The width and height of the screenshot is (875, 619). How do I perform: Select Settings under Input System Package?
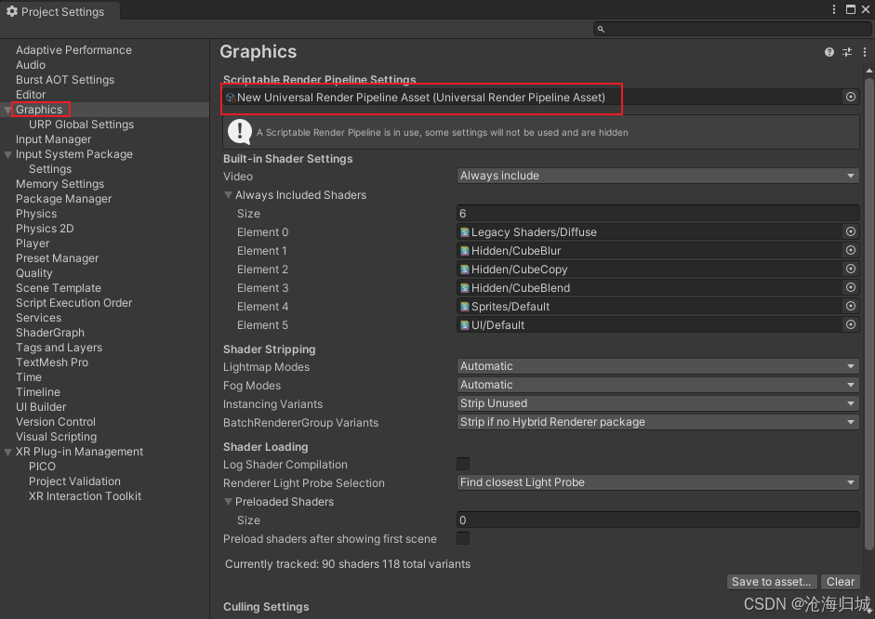(x=50, y=169)
